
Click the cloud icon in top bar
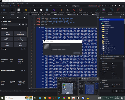[116, 6]
